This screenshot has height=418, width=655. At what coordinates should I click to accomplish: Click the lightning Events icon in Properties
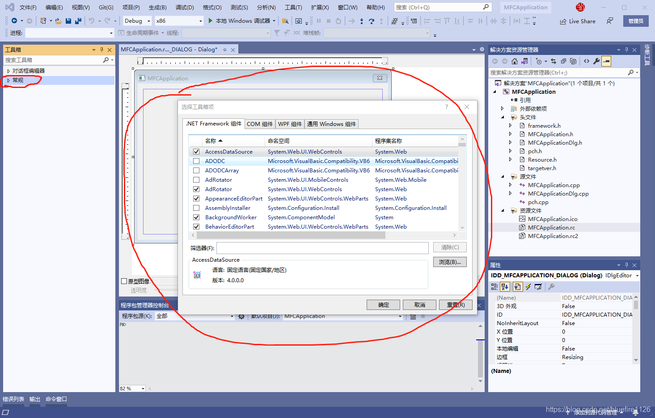pos(528,287)
